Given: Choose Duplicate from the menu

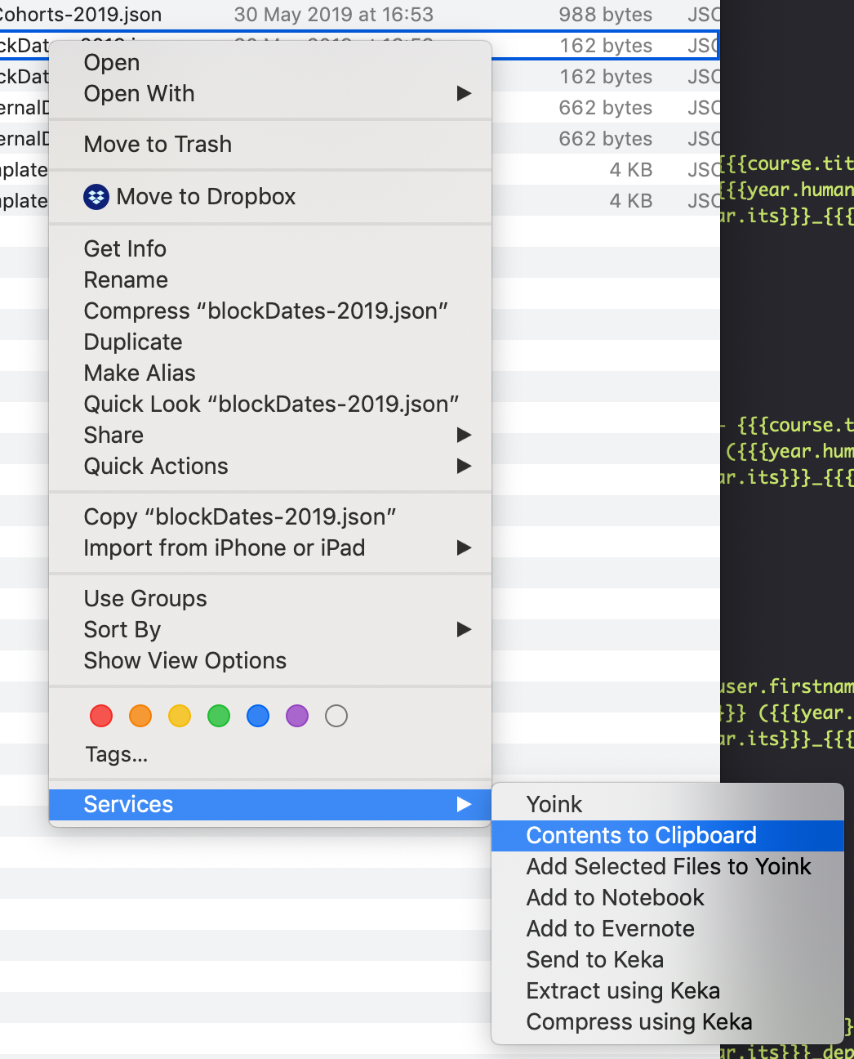Looking at the screenshot, I should click(270, 342).
